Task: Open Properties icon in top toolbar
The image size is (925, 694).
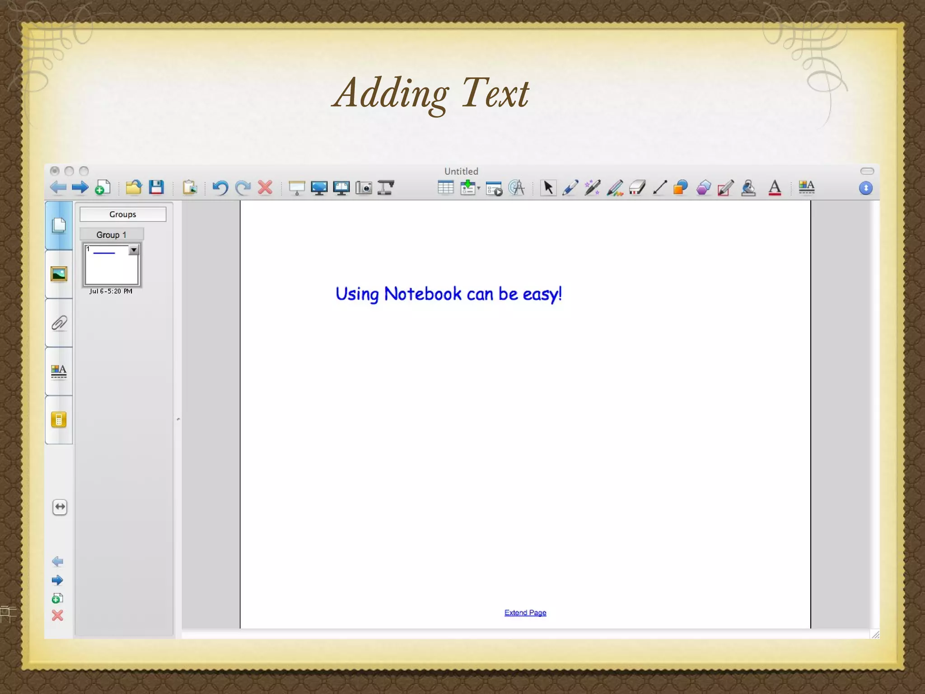Action: 806,187
